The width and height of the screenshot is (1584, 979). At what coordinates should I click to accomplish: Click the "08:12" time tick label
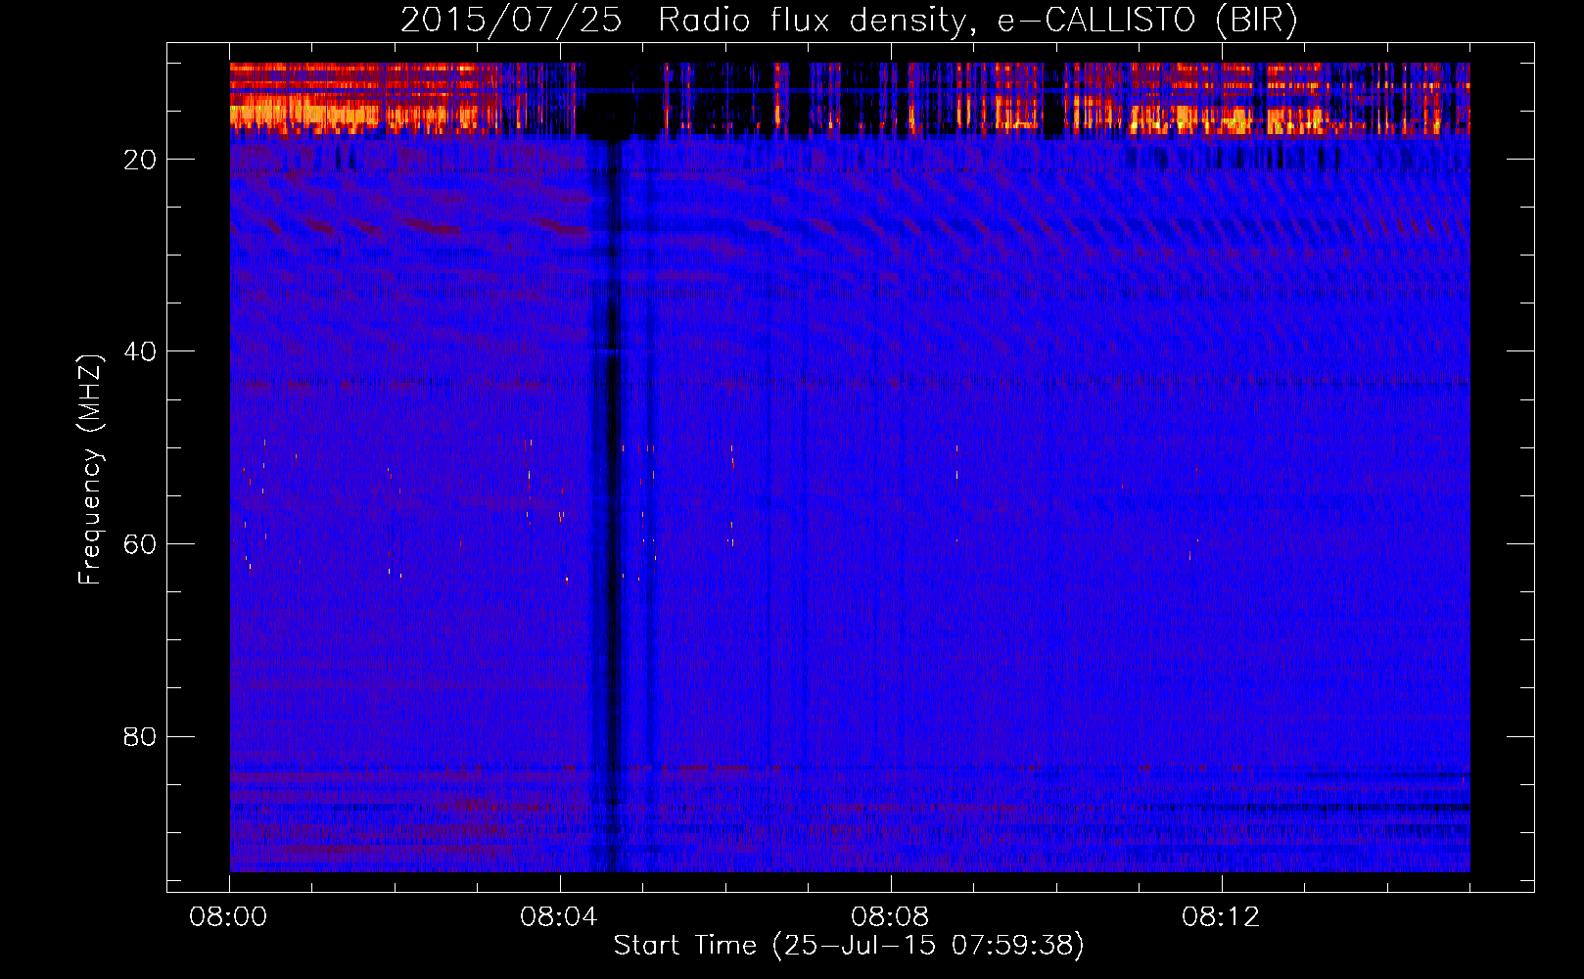click(1221, 917)
